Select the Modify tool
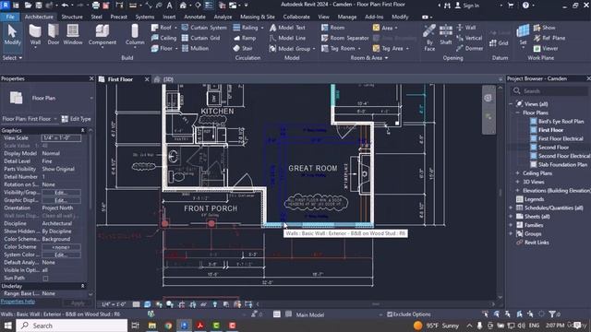Viewport: 591px width, 332px height. (12, 35)
